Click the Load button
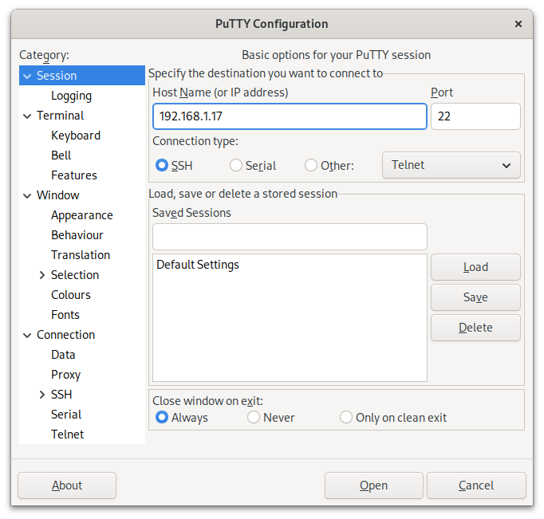544x519 pixels. pos(475,267)
